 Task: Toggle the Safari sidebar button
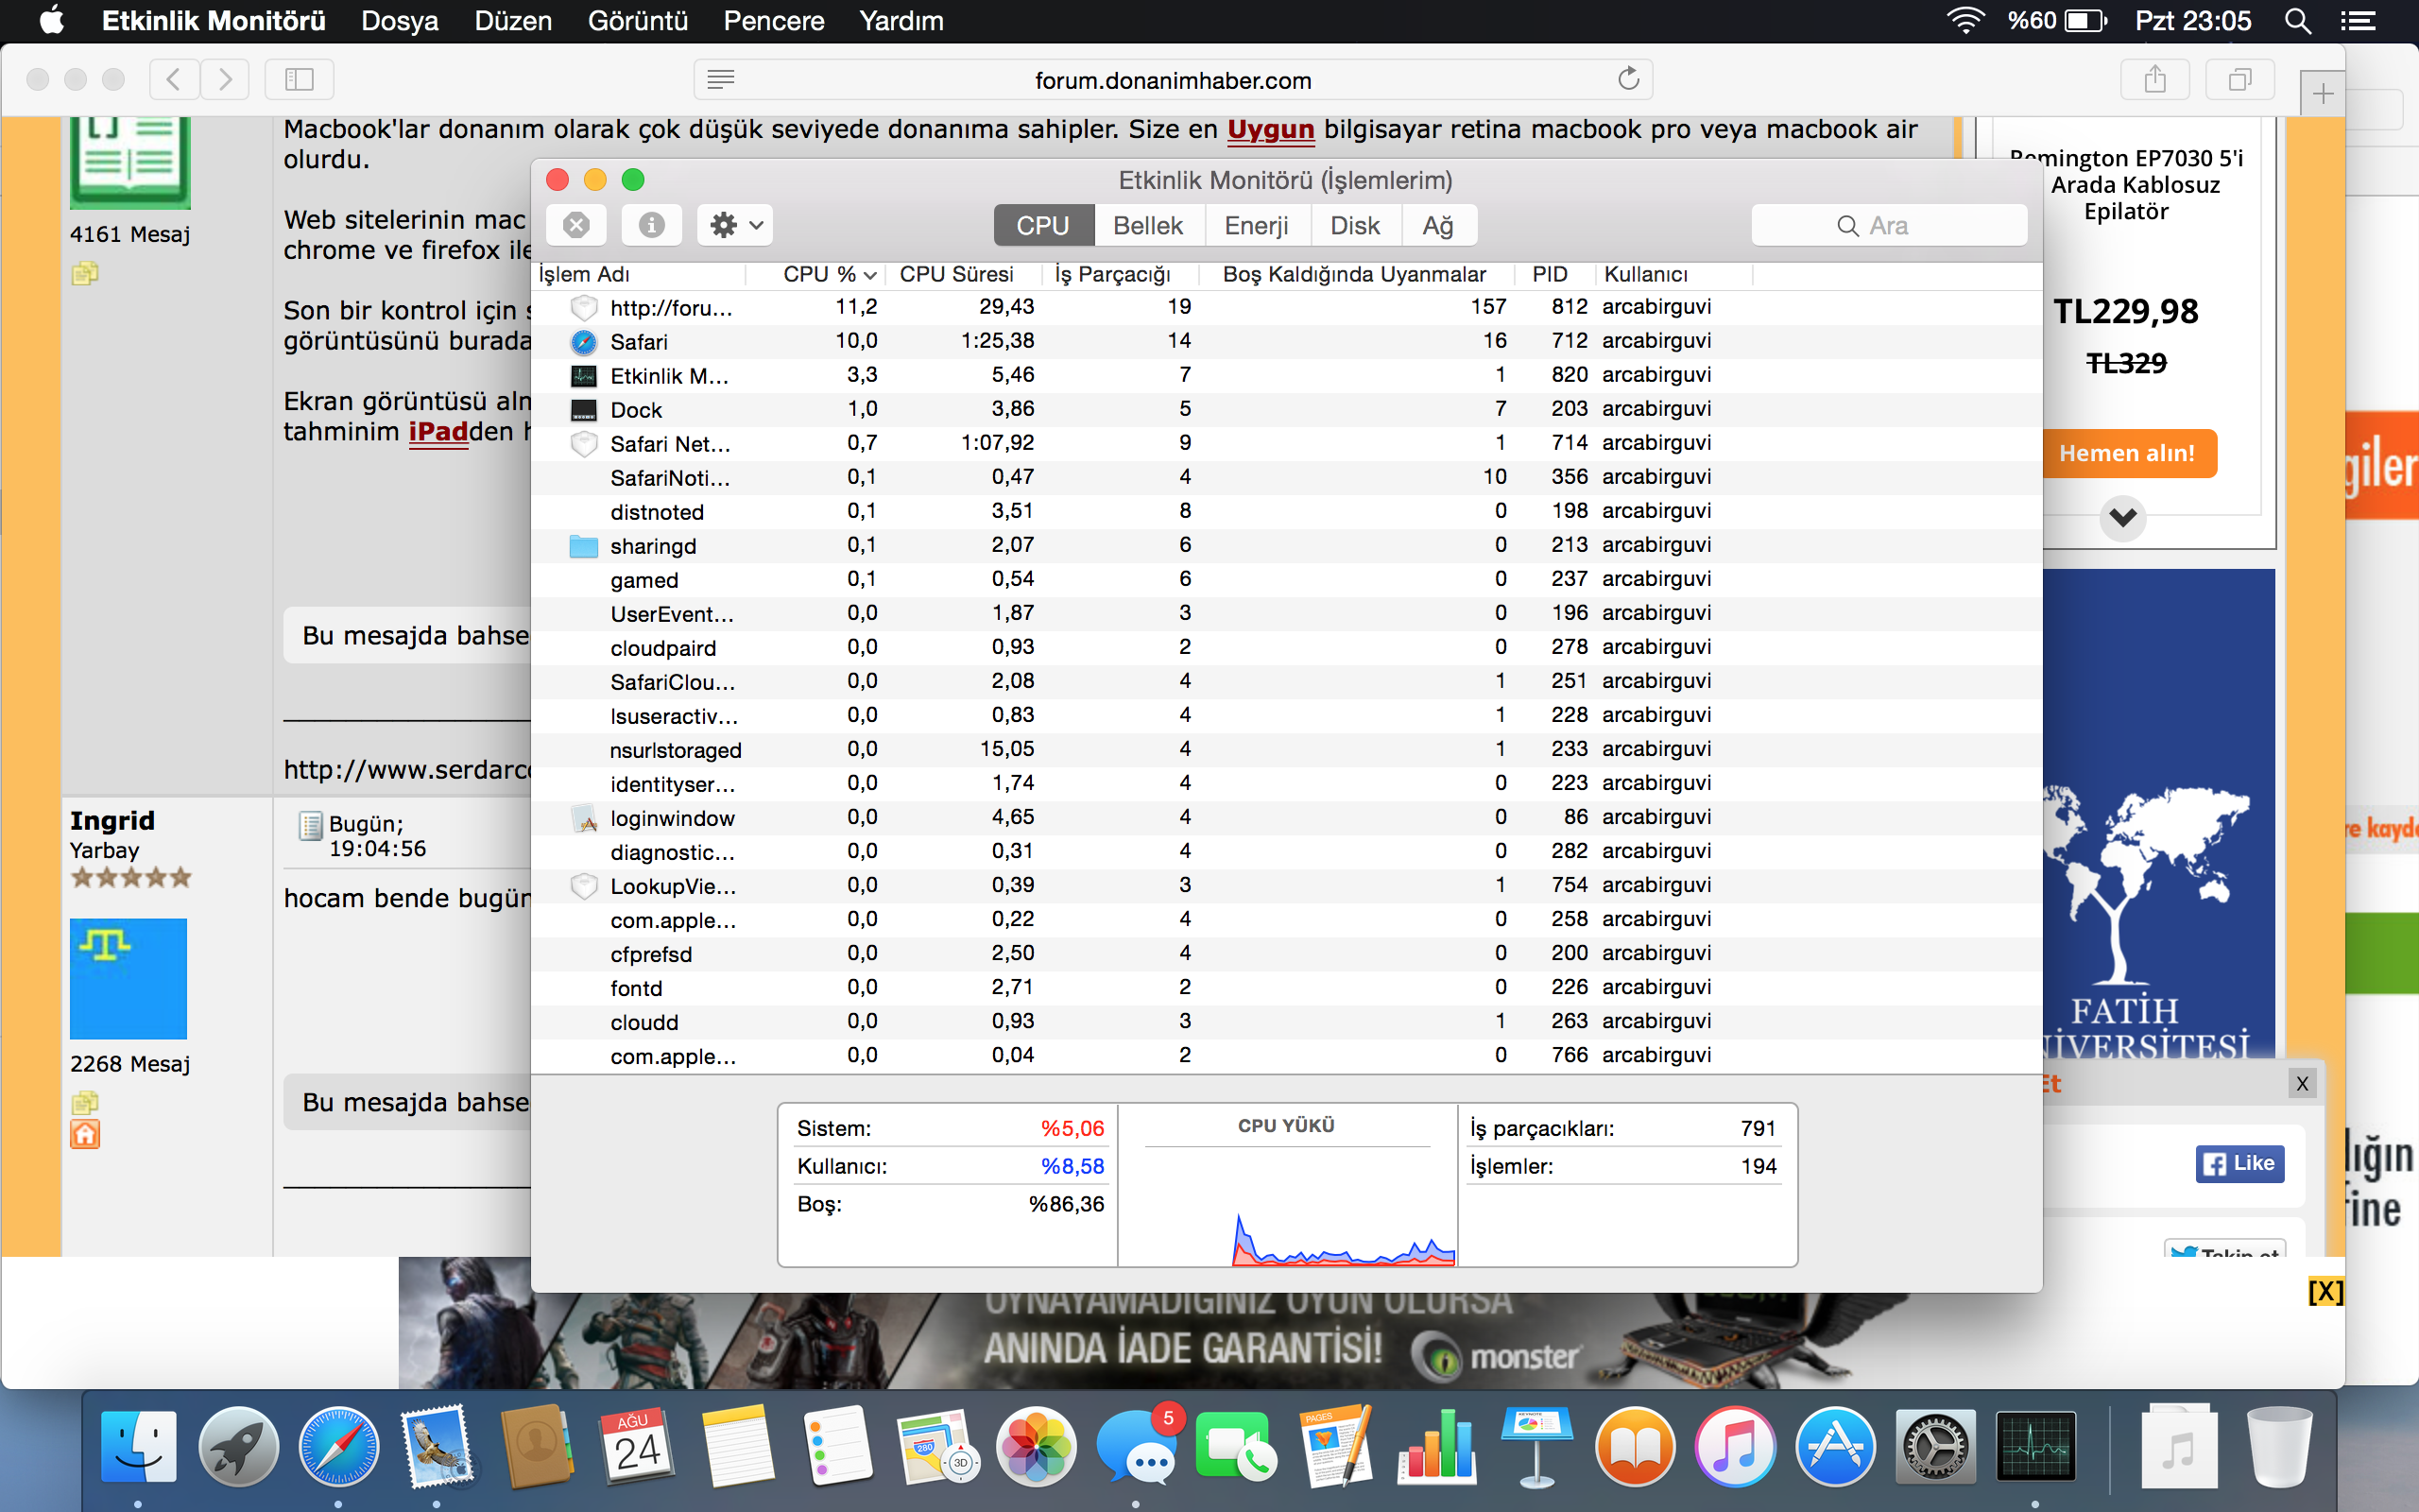(299, 79)
